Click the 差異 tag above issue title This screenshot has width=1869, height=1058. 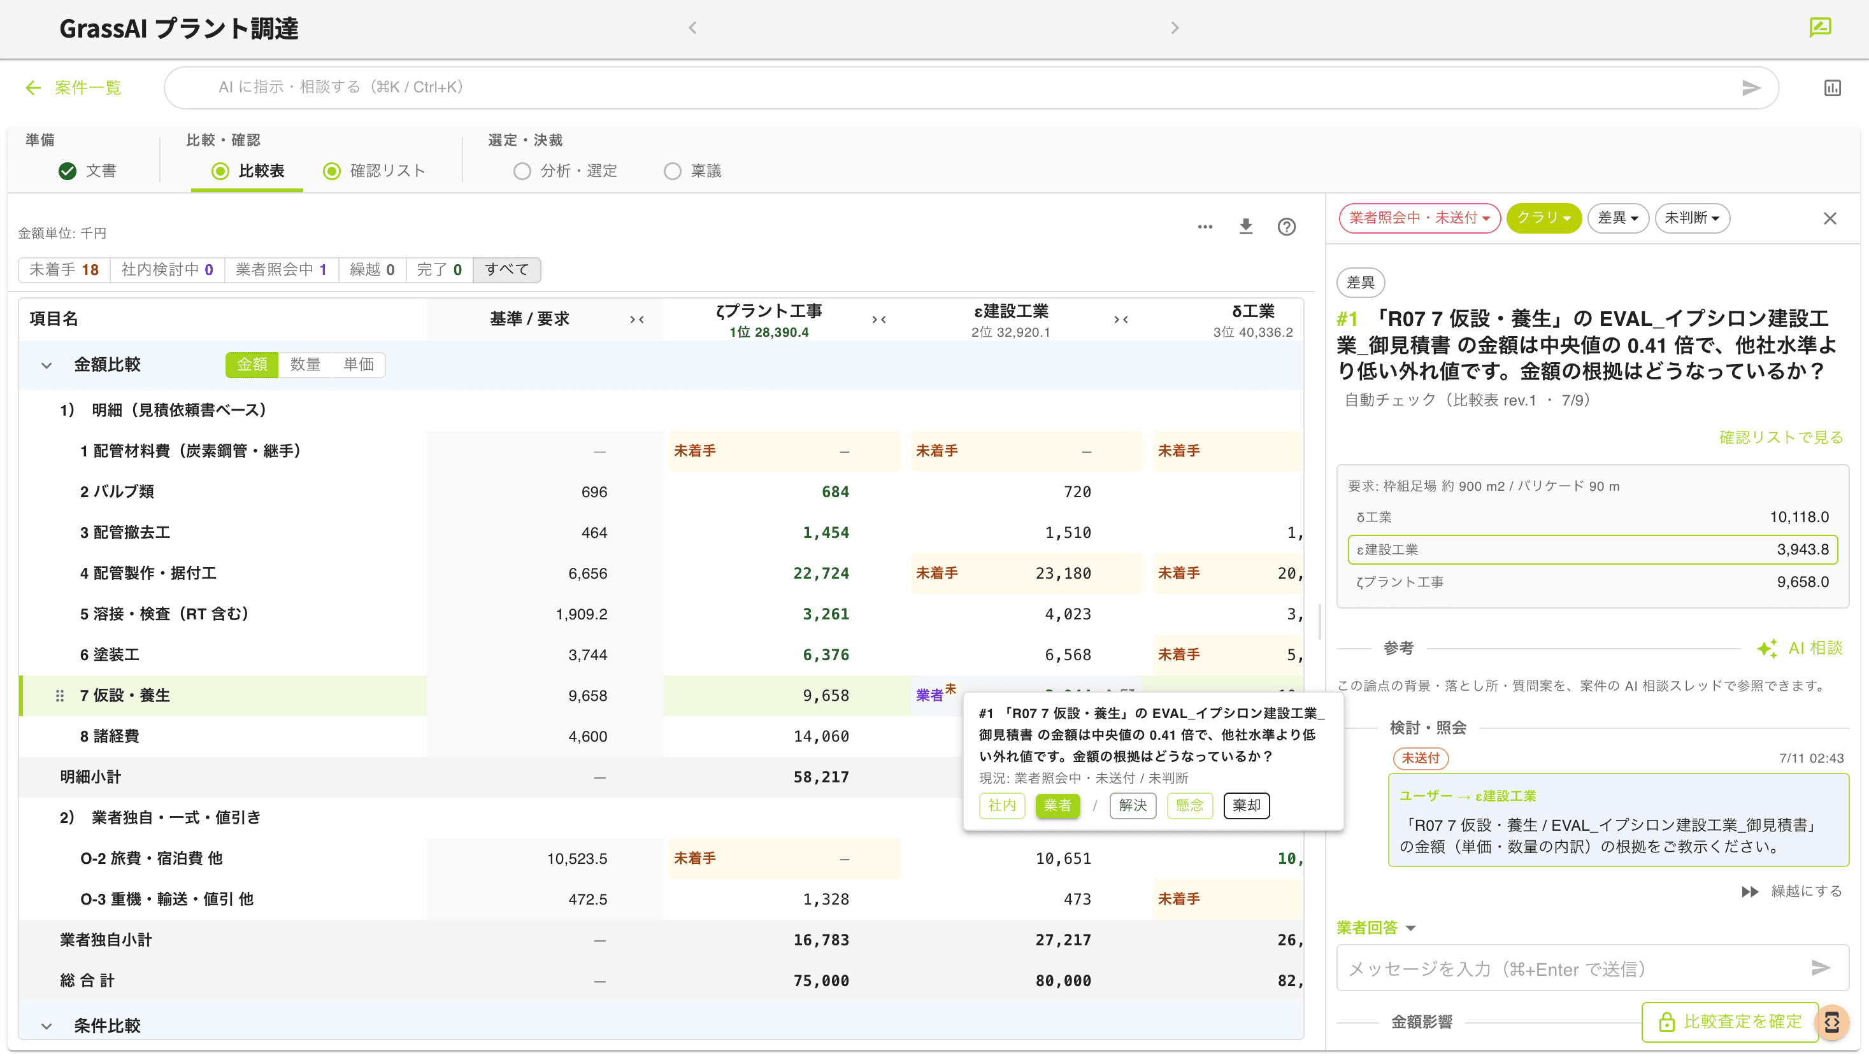coord(1360,283)
